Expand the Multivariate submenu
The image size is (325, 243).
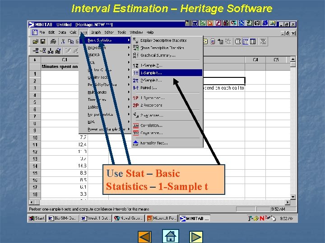[105, 92]
